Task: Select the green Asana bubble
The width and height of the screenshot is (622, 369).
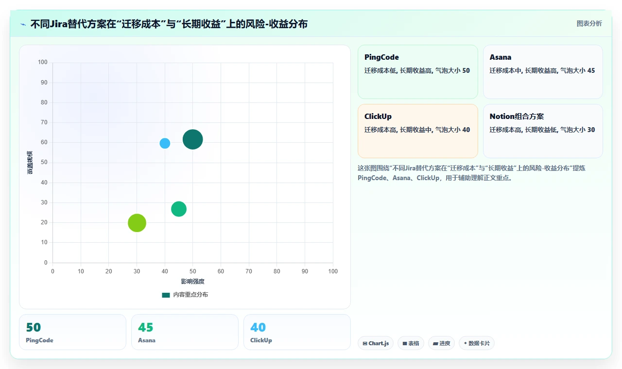Action: [x=179, y=209]
